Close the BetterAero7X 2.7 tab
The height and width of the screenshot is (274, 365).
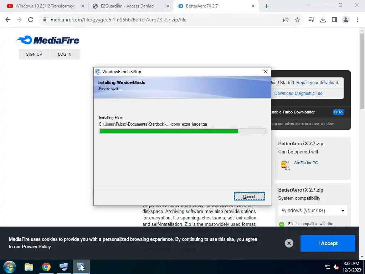(x=253, y=6)
